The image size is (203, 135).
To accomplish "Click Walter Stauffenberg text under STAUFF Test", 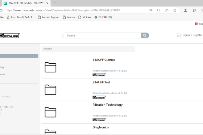I will click(109, 93).
